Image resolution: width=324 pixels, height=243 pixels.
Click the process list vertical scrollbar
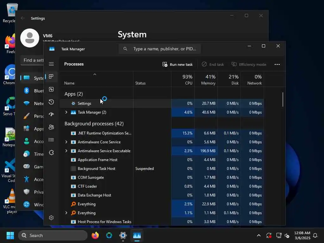click(x=283, y=100)
